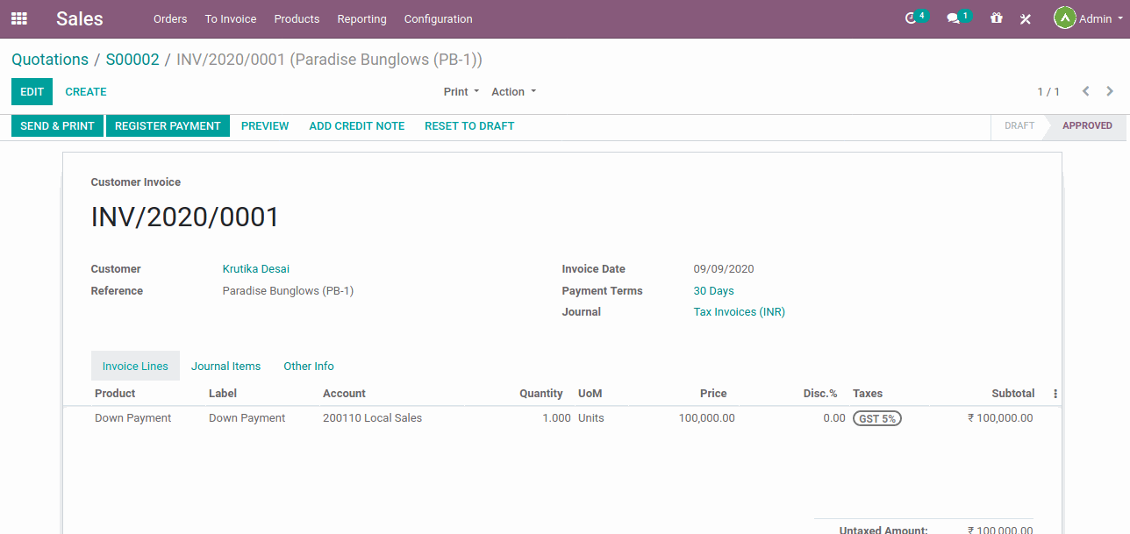The width and height of the screenshot is (1130, 534).
Task: Open the activities clock icon
Action: click(912, 18)
